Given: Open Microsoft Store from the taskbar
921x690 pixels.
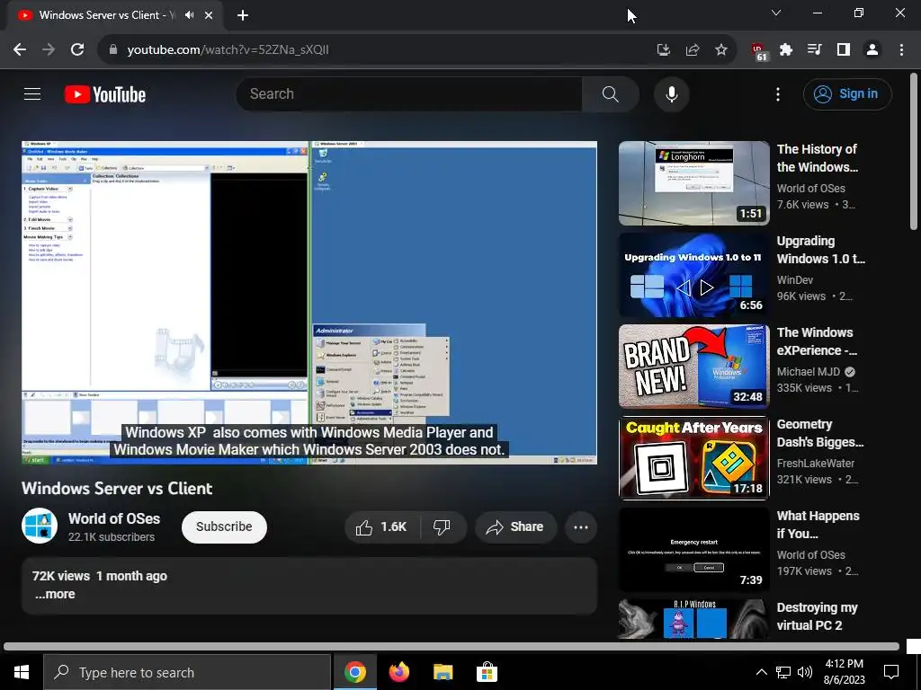Looking at the screenshot, I should pos(487,672).
